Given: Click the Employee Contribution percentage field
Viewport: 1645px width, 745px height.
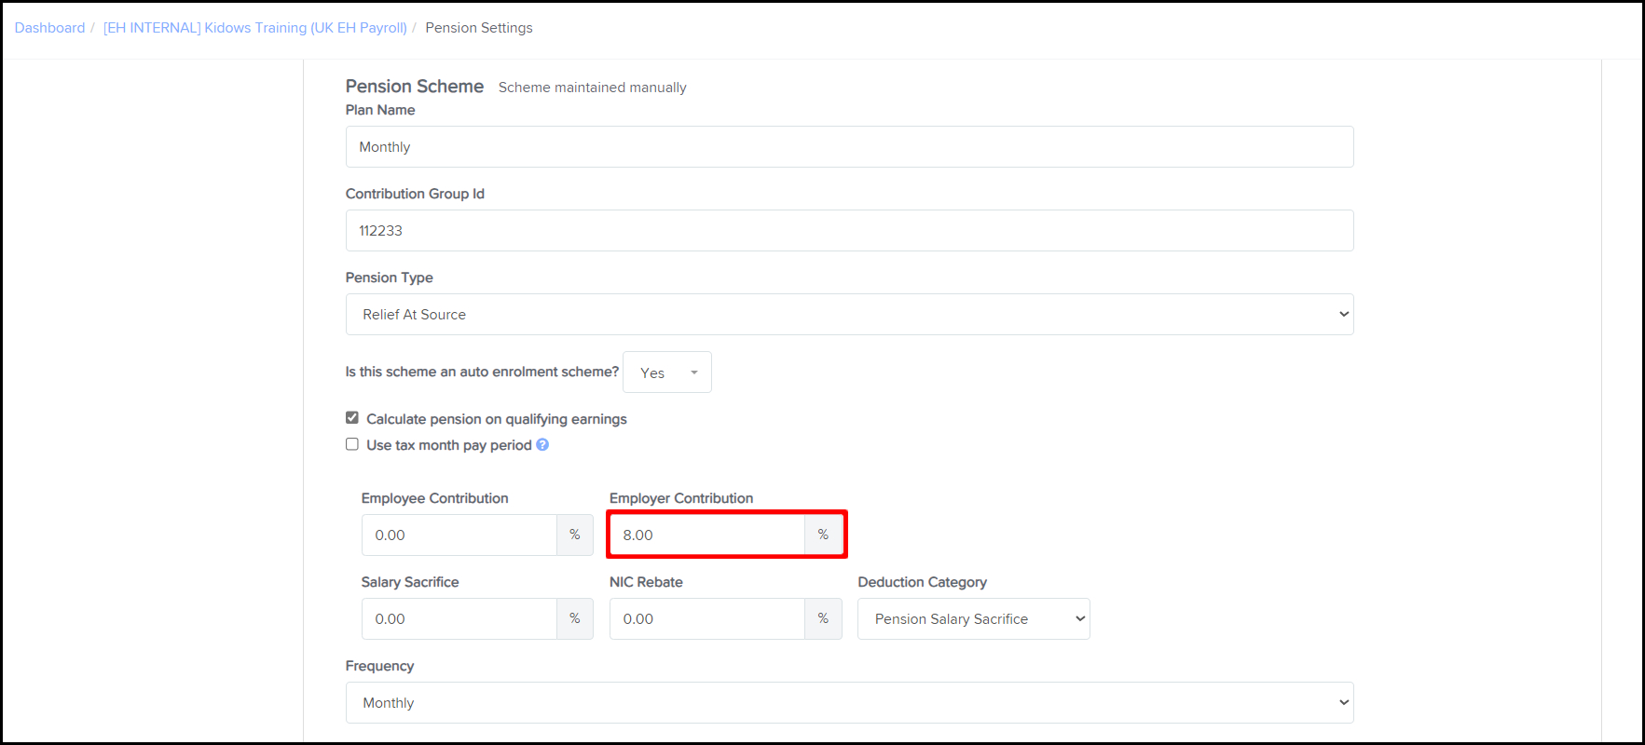Looking at the screenshot, I should coord(459,535).
